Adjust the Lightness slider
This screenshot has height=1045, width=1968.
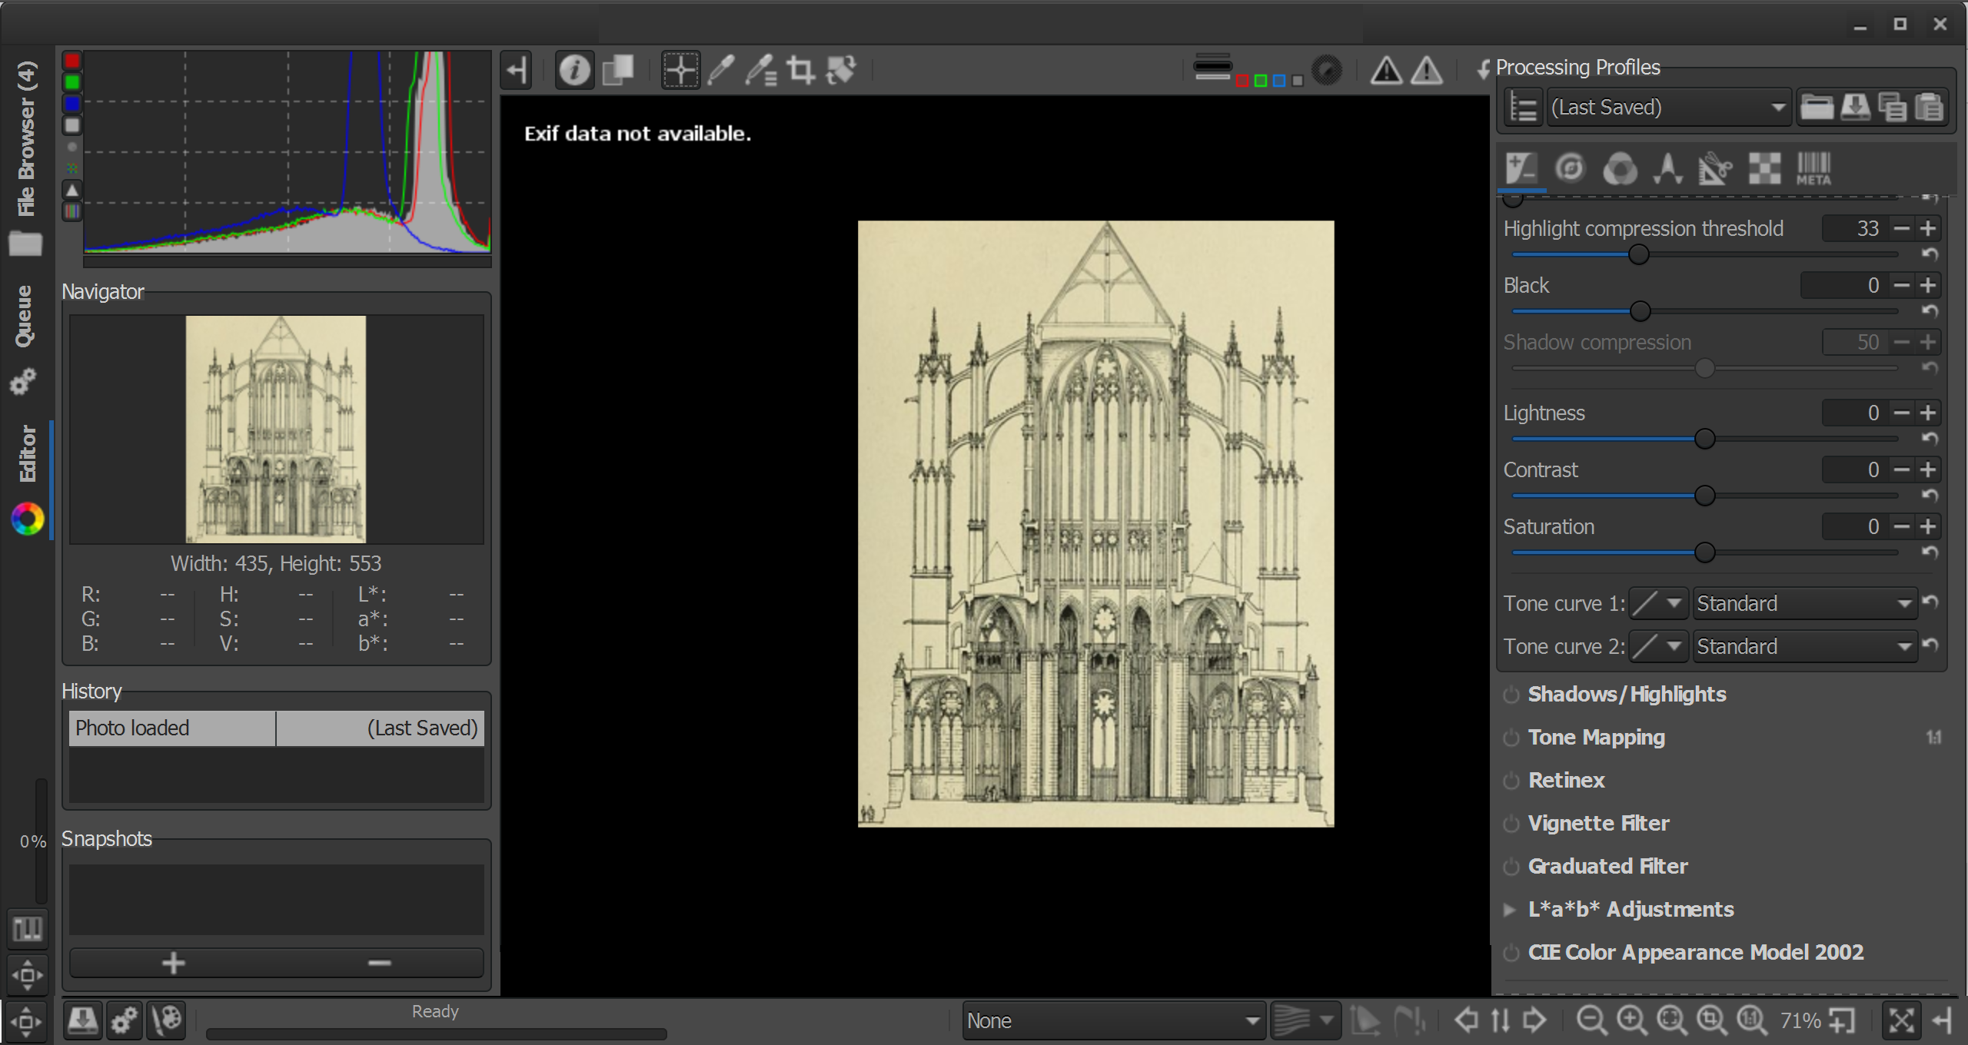tap(1705, 439)
